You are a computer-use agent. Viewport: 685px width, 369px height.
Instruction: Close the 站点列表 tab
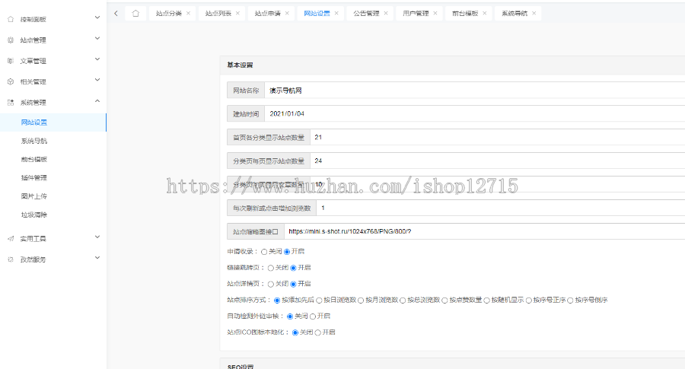click(x=237, y=14)
